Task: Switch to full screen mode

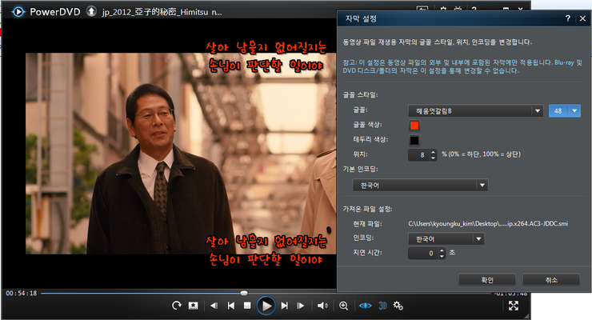Action: point(514,306)
